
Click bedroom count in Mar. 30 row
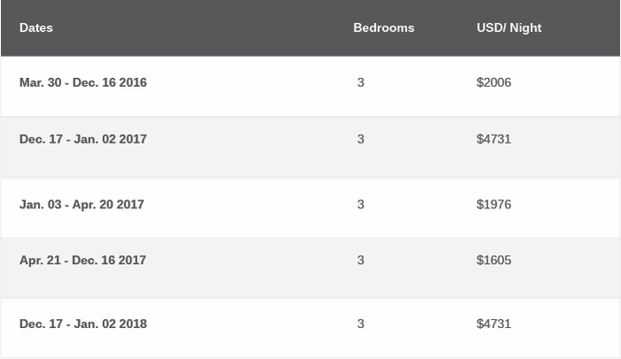click(360, 82)
